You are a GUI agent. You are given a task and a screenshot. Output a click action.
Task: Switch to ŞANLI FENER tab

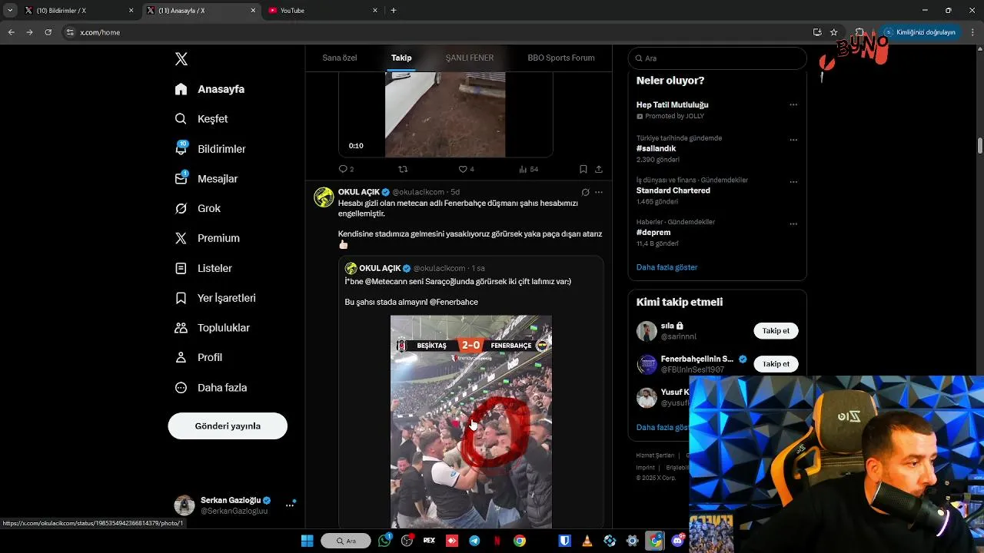point(470,58)
